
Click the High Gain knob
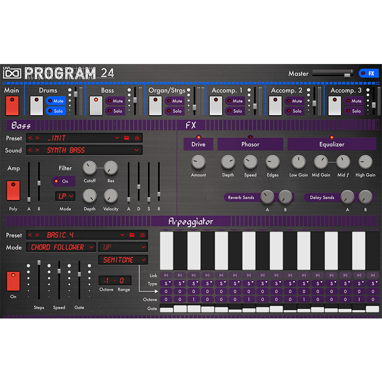[x=365, y=162]
